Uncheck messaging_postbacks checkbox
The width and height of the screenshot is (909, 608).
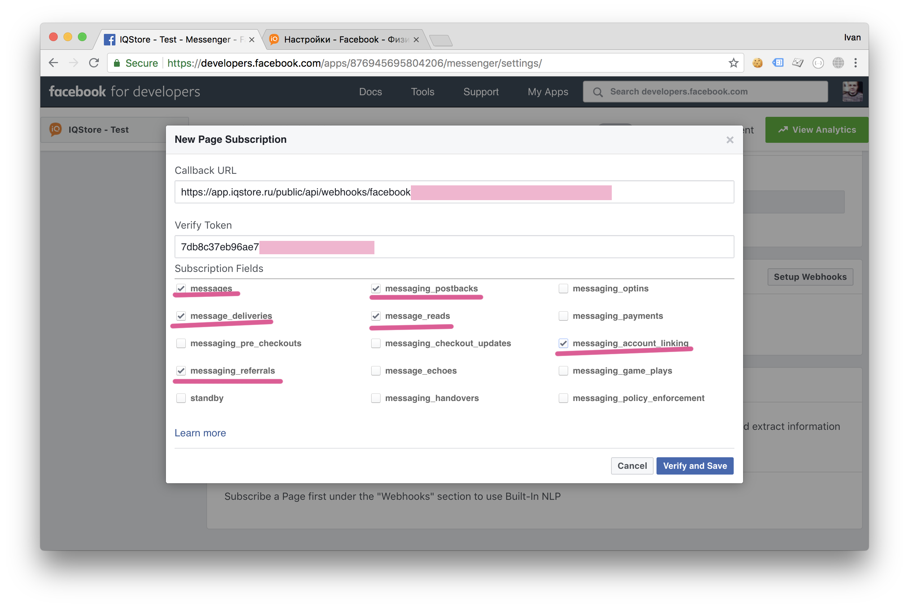376,288
